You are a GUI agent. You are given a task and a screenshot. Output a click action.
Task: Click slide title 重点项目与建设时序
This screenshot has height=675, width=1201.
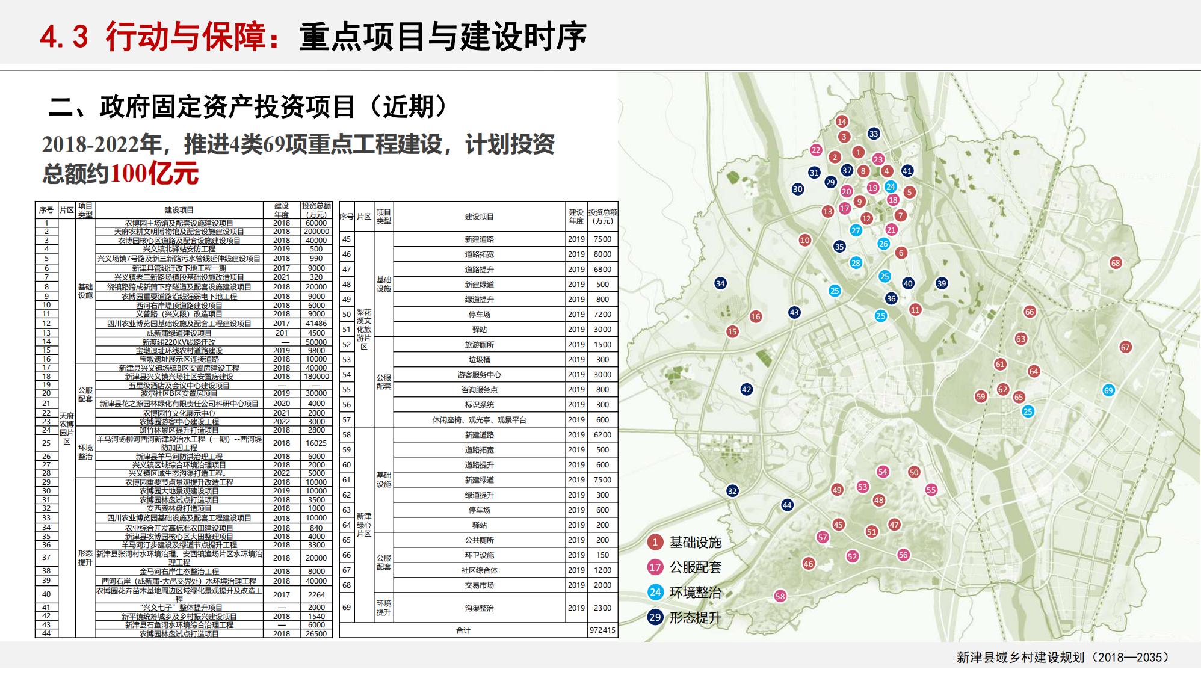point(442,36)
